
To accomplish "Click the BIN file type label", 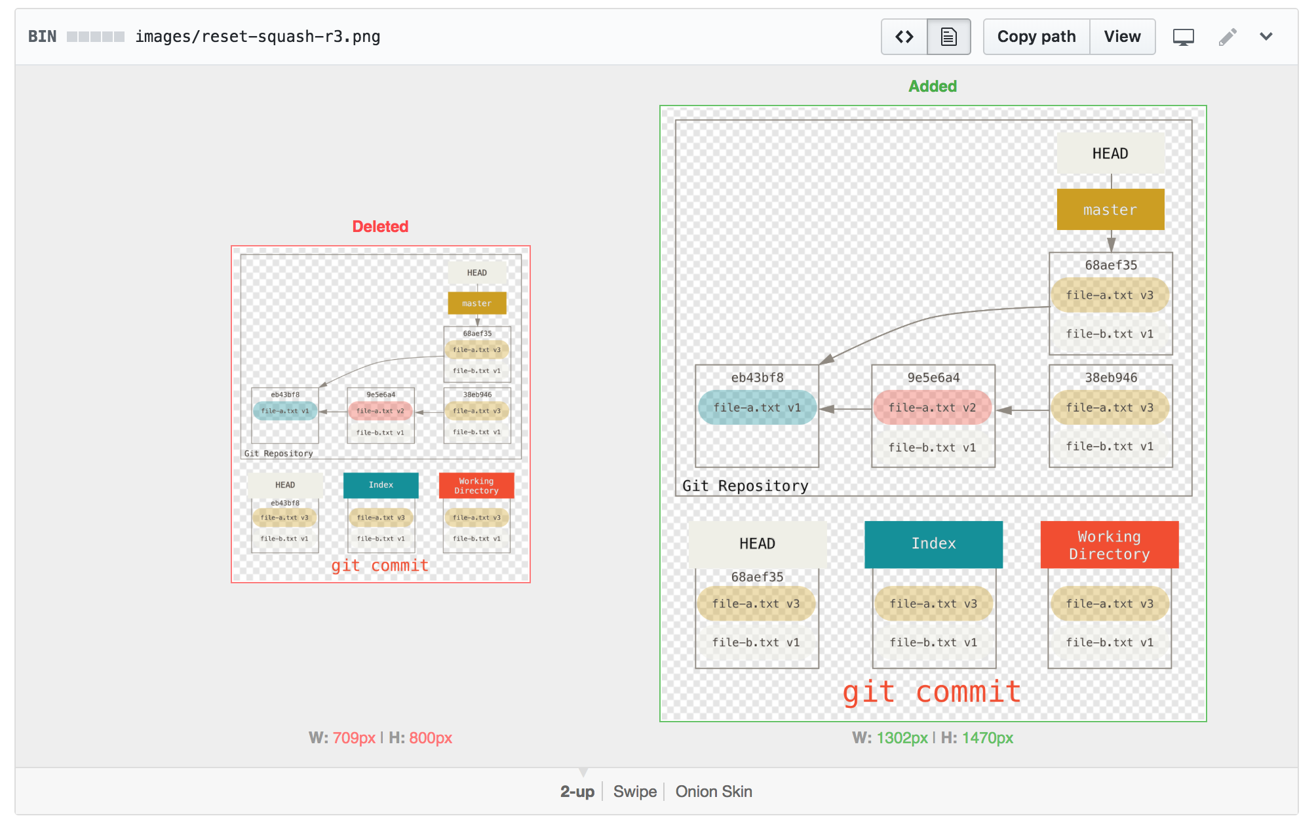I will (x=42, y=37).
